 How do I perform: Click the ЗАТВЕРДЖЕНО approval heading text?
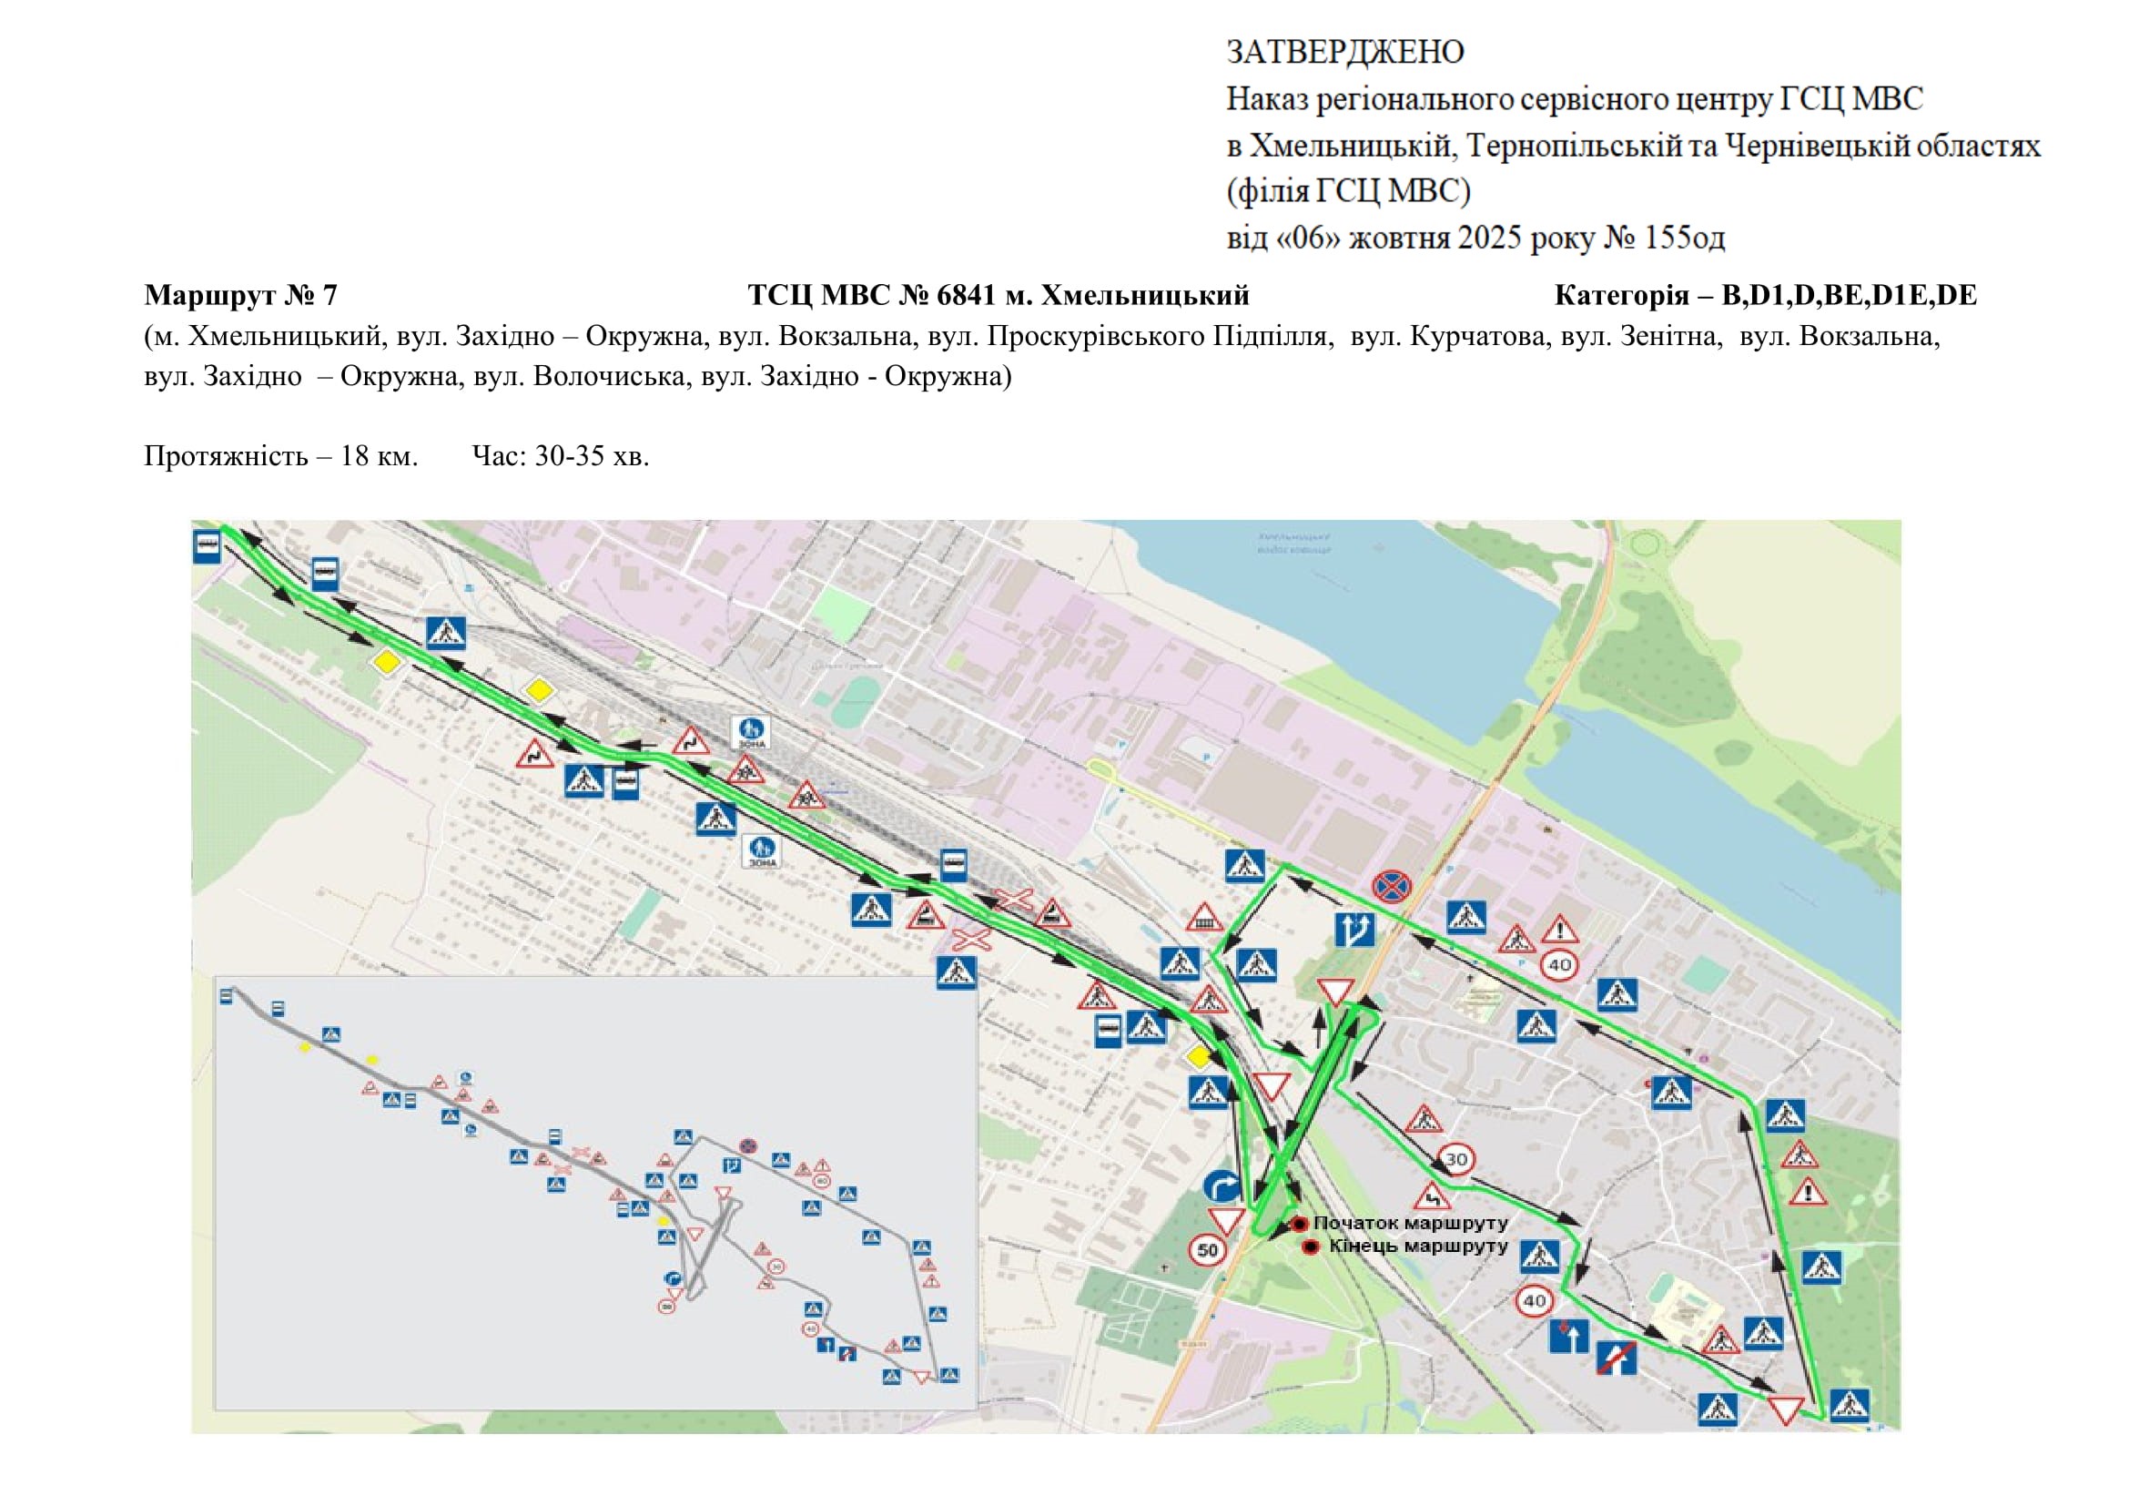coord(1344,52)
